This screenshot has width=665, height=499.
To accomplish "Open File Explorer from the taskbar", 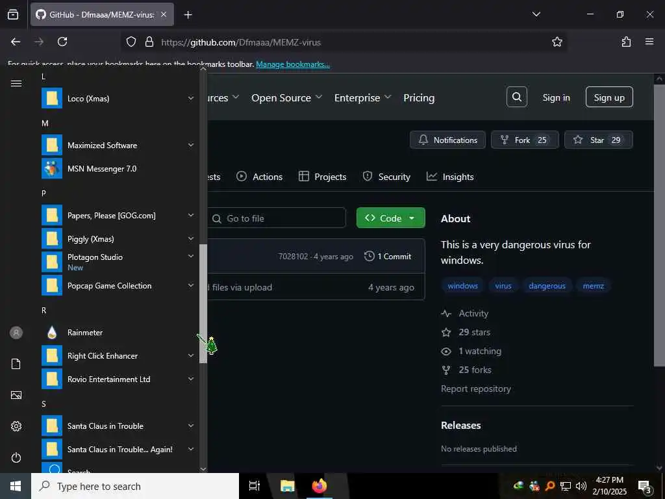I will pos(287,486).
